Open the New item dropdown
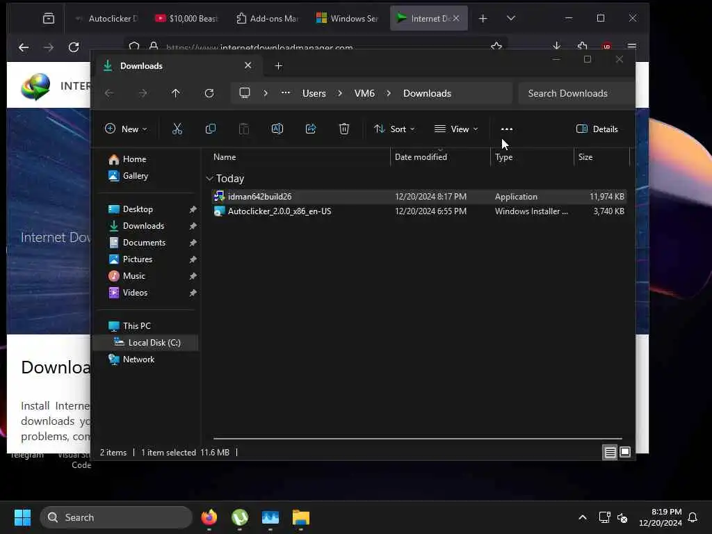The height and width of the screenshot is (534, 712). 126,129
